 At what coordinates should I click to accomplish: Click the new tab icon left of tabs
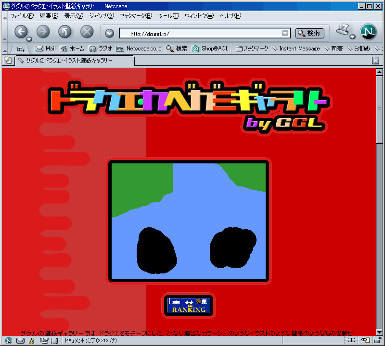pyautogui.click(x=8, y=60)
